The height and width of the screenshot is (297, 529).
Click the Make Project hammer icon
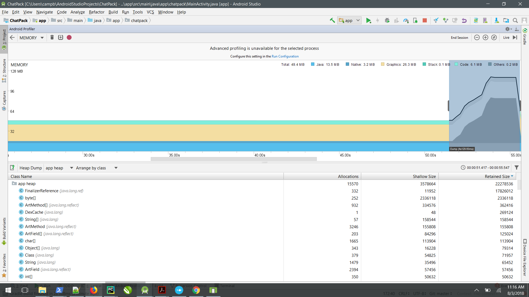point(332,20)
